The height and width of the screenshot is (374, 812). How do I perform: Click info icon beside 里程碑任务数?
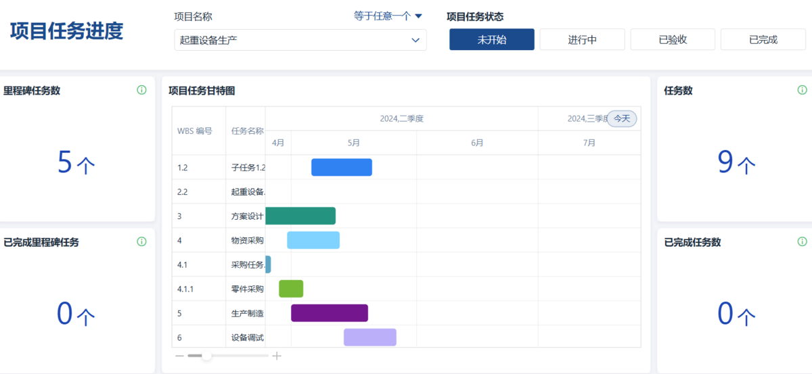(141, 90)
